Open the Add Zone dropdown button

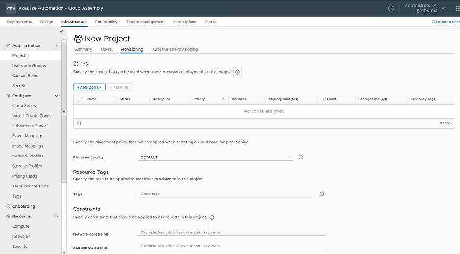pyautogui.click(x=89, y=87)
